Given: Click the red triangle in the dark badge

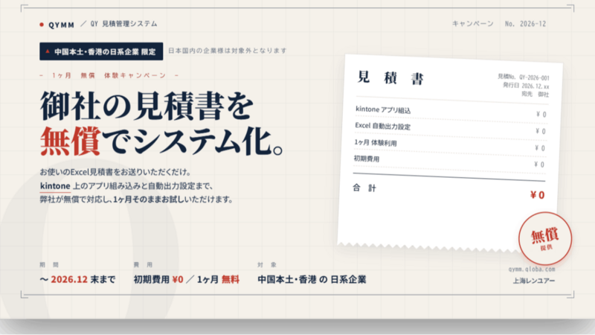Looking at the screenshot, I should pyautogui.click(x=48, y=51).
